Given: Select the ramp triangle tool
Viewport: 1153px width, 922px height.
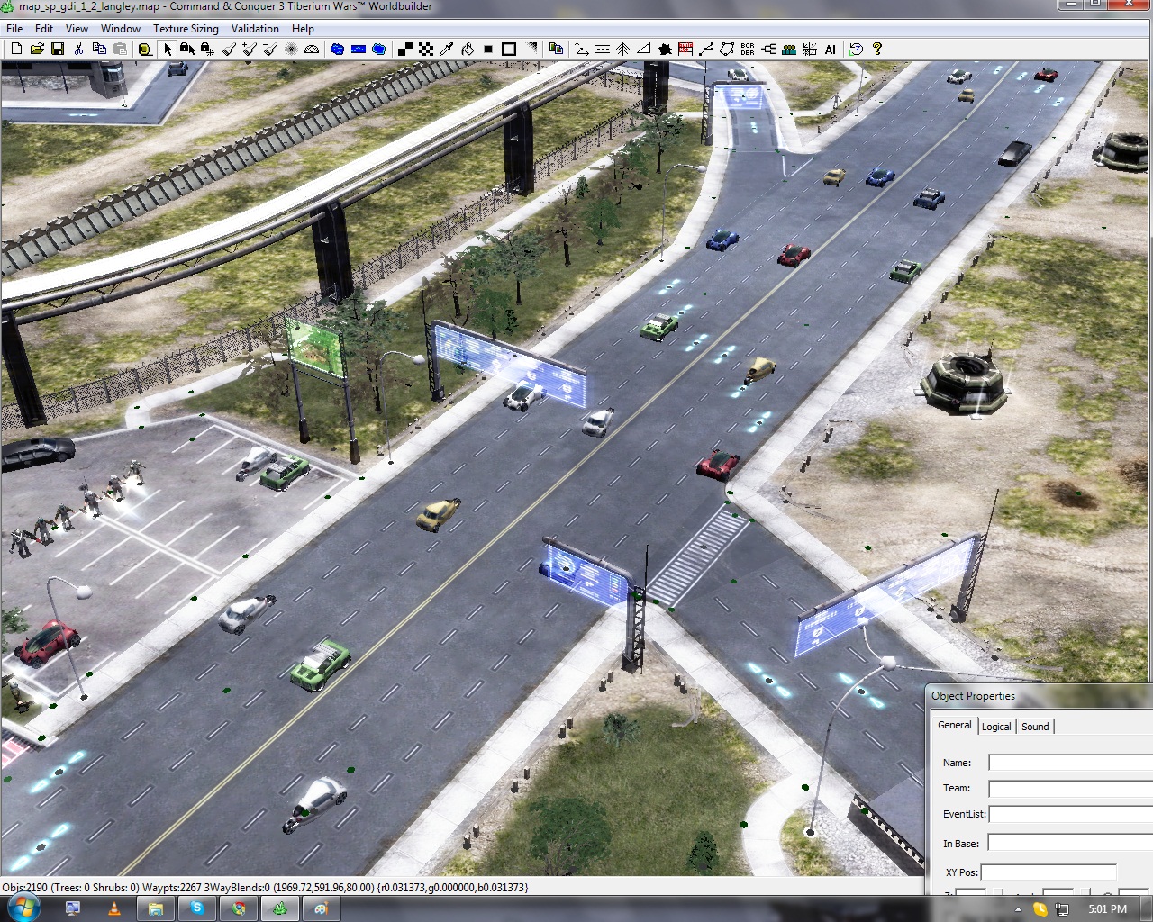Looking at the screenshot, I should pyautogui.click(x=643, y=49).
